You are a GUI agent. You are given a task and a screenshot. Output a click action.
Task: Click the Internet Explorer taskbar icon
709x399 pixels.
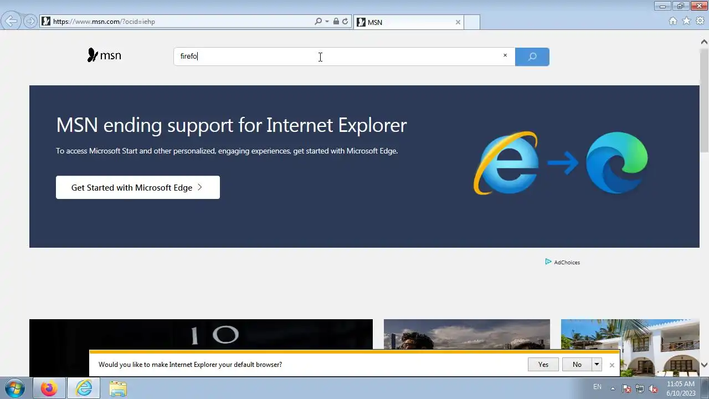84,388
